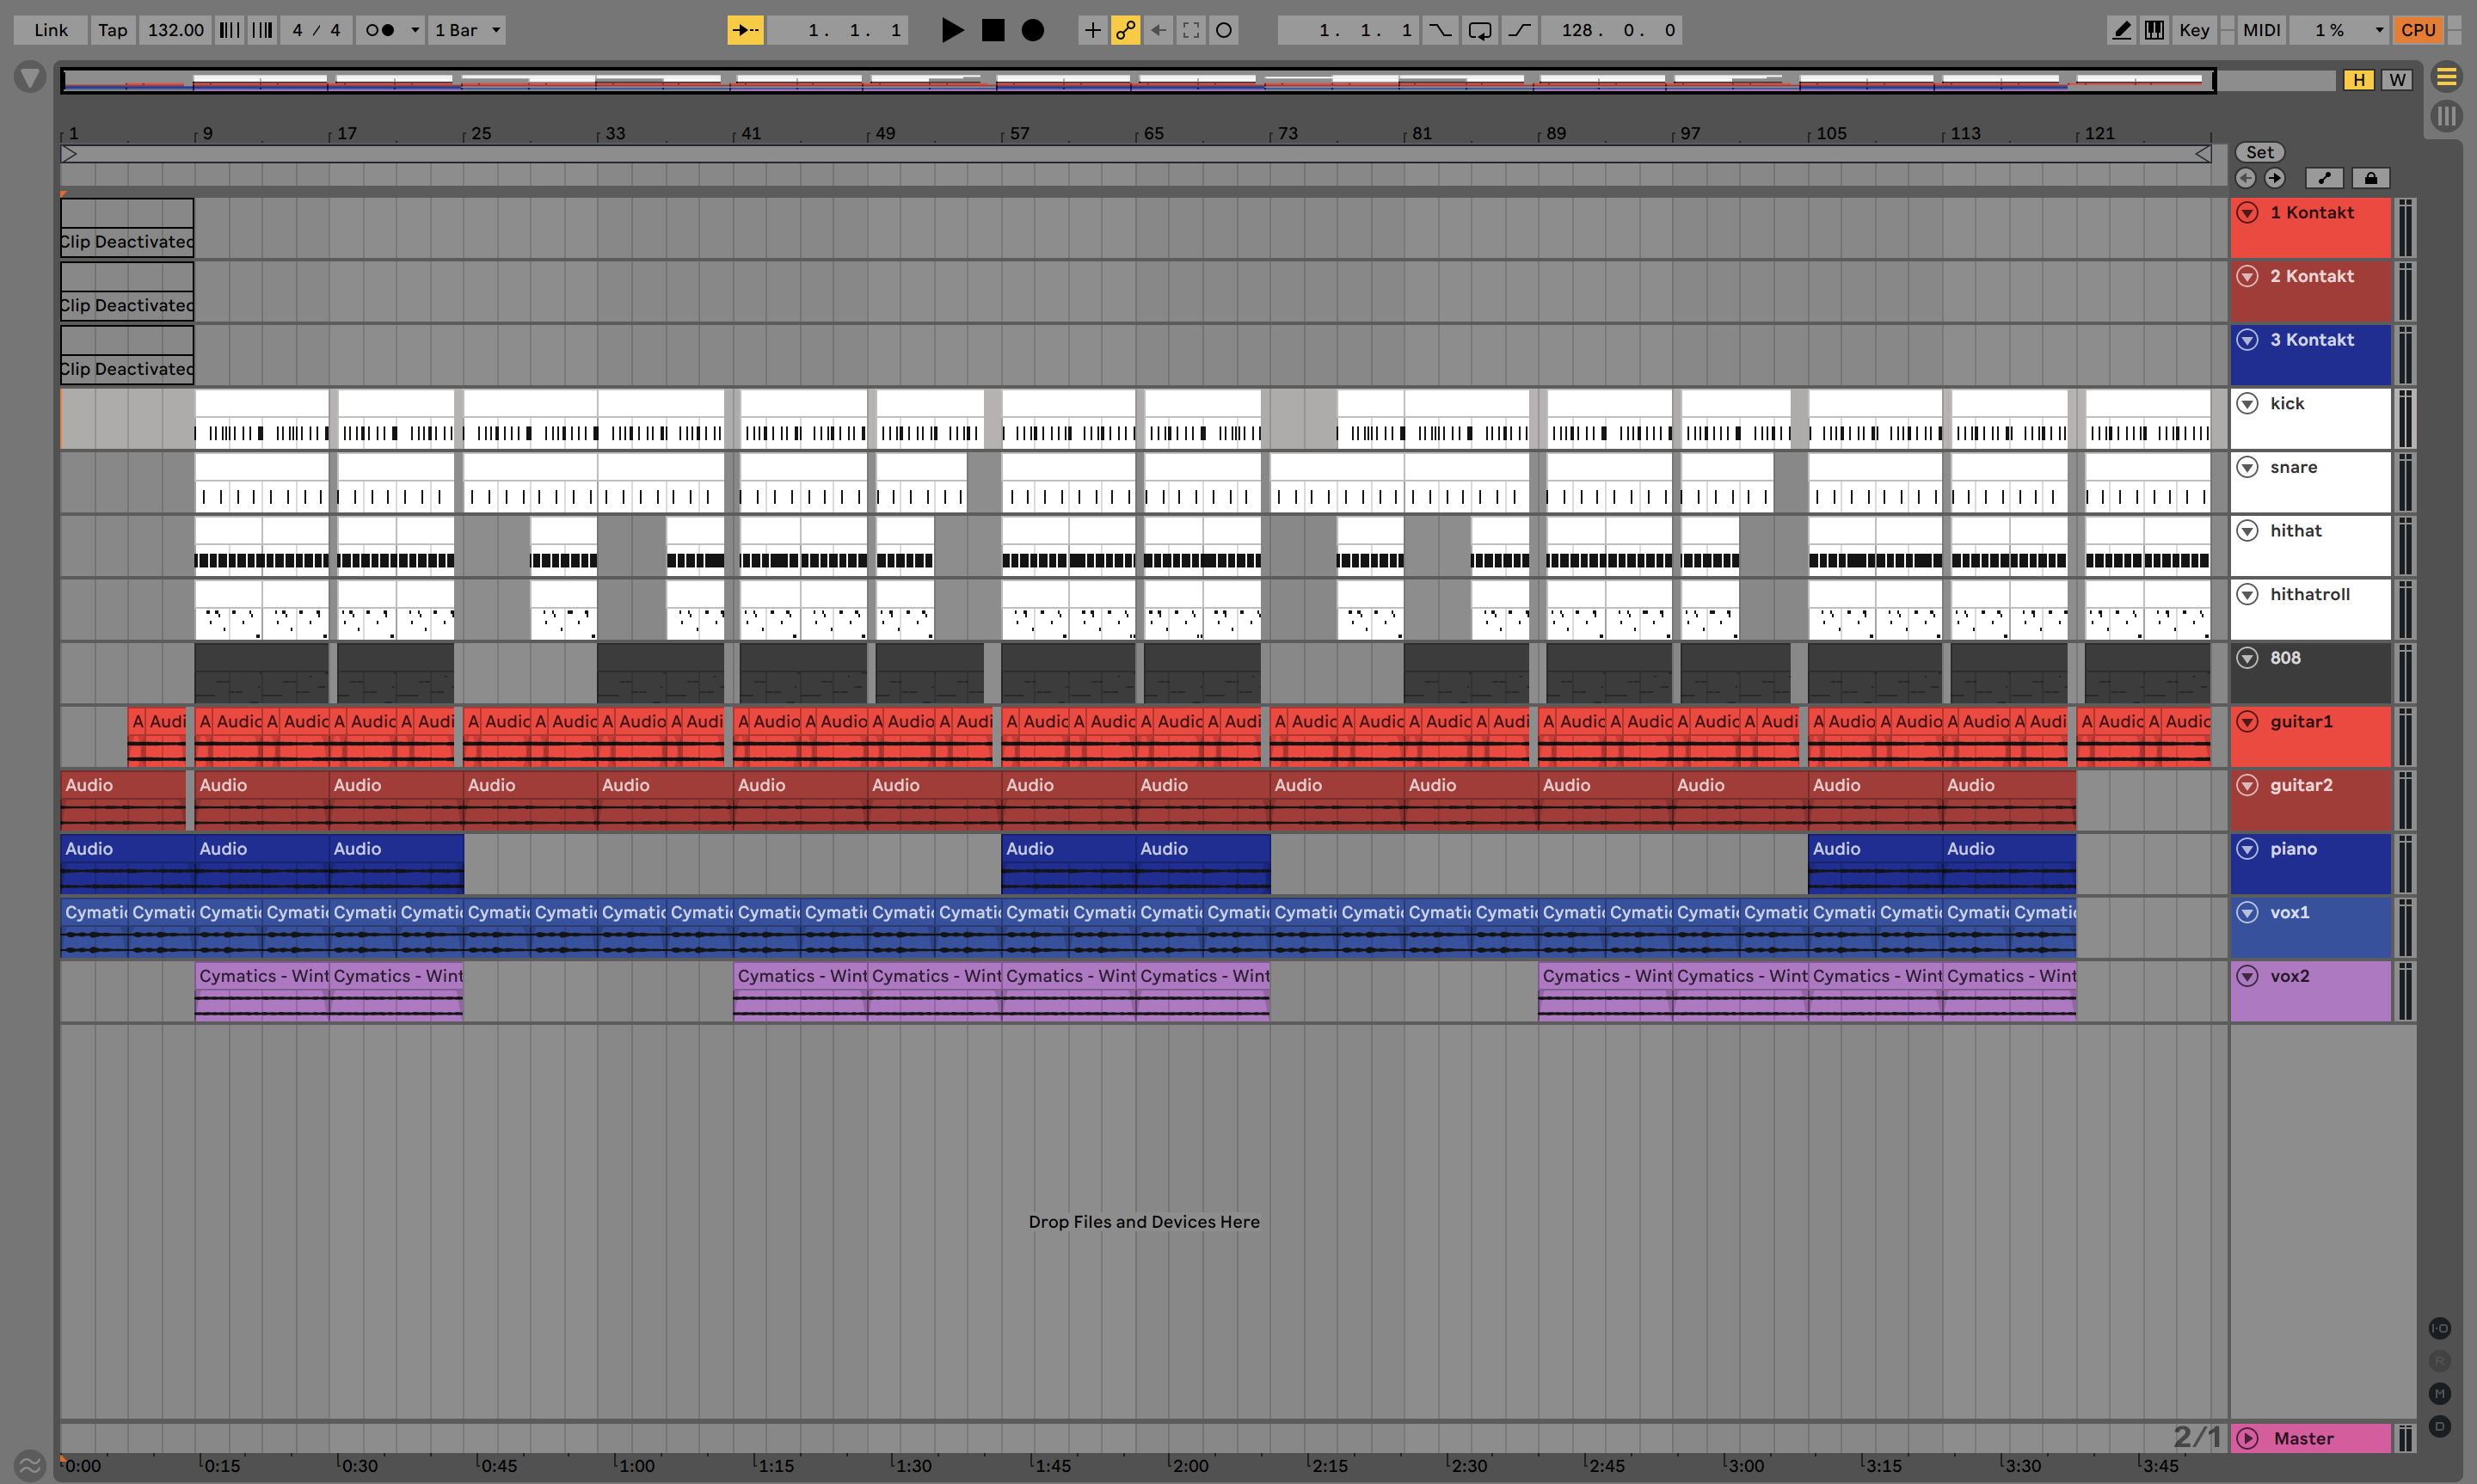Click the Arrangement Record button
The width and height of the screenshot is (2477, 1484).
pos(1032,30)
